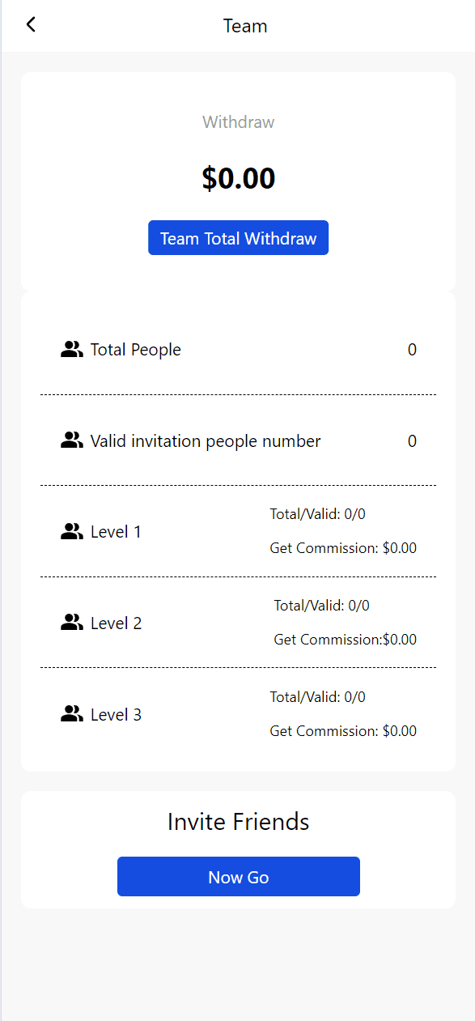Screen dimensions: 475x1021
Task: Open the Level 3 row
Action: (x=238, y=714)
